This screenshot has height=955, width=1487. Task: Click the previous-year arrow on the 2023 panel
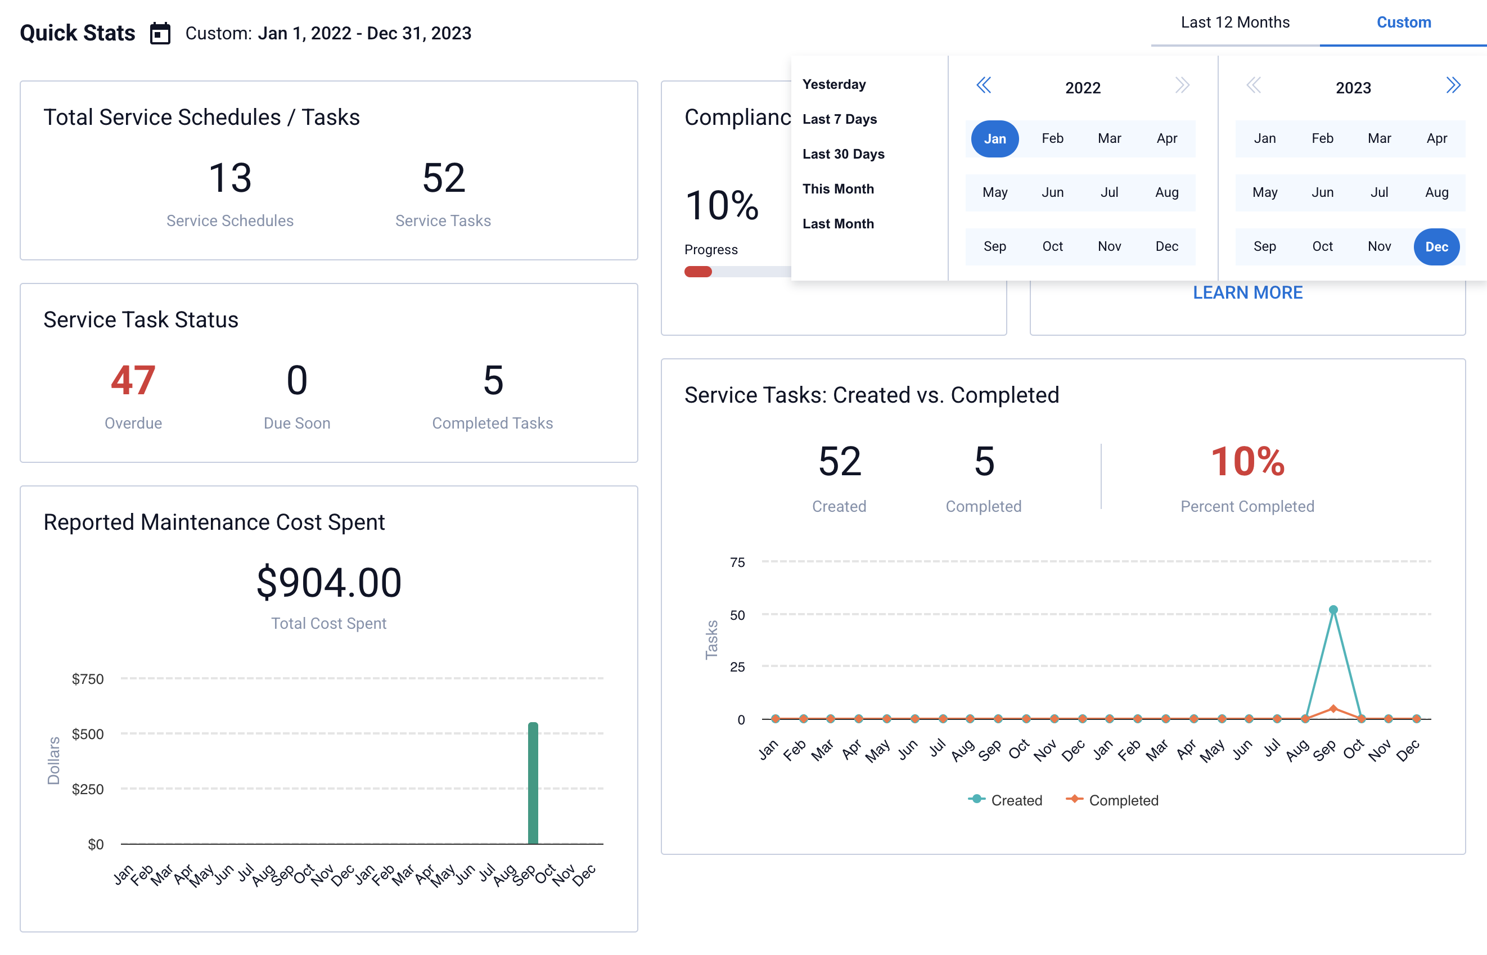tap(1253, 85)
